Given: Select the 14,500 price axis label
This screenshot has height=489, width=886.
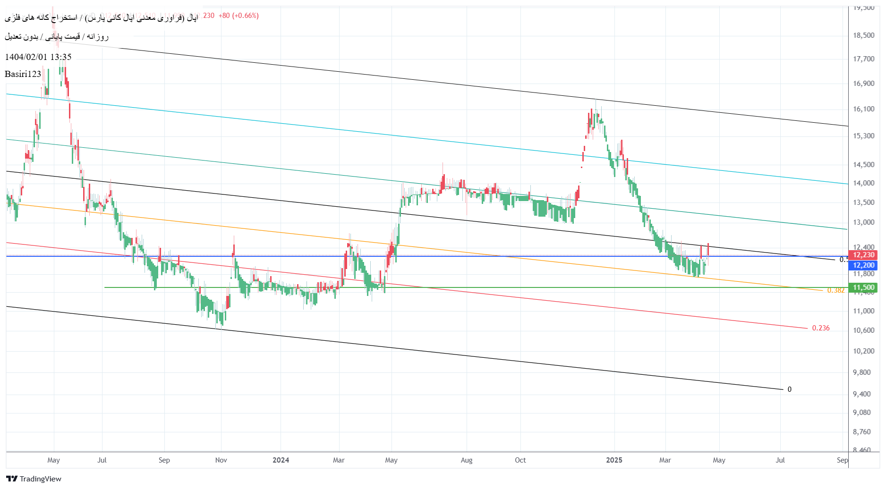Looking at the screenshot, I should tap(863, 165).
